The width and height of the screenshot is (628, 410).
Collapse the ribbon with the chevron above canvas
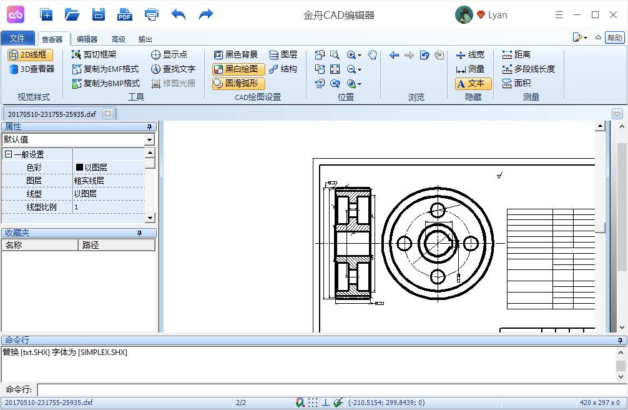coord(617,113)
